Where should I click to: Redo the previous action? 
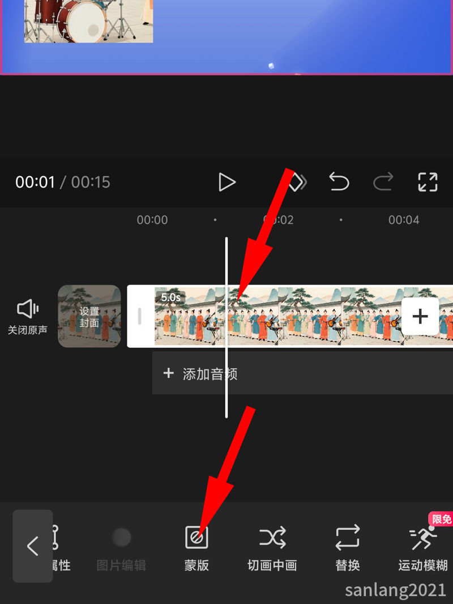tap(383, 182)
